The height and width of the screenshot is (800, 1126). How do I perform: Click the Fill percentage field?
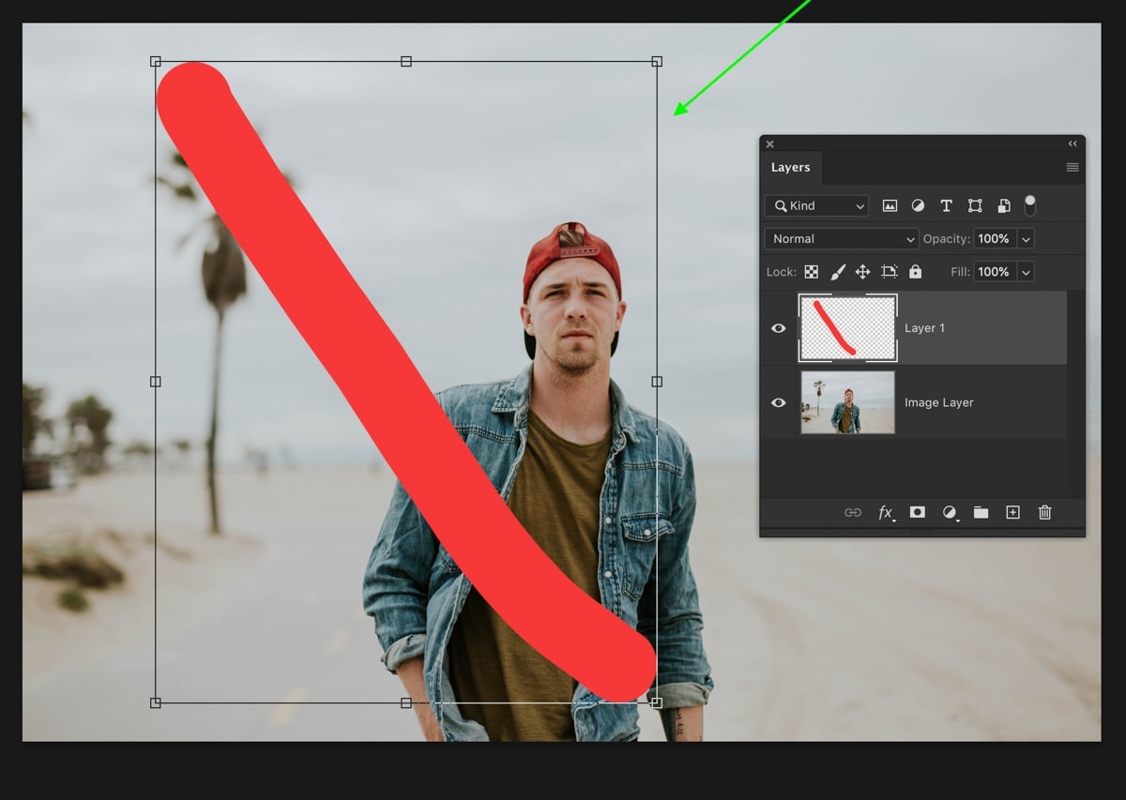click(994, 272)
